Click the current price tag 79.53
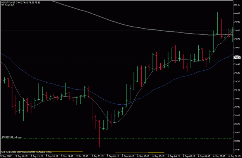 tap(237, 58)
